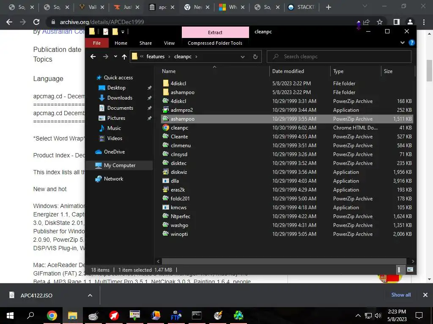
Task: Select the adrmpro2 application icon
Action: [x=166, y=110]
